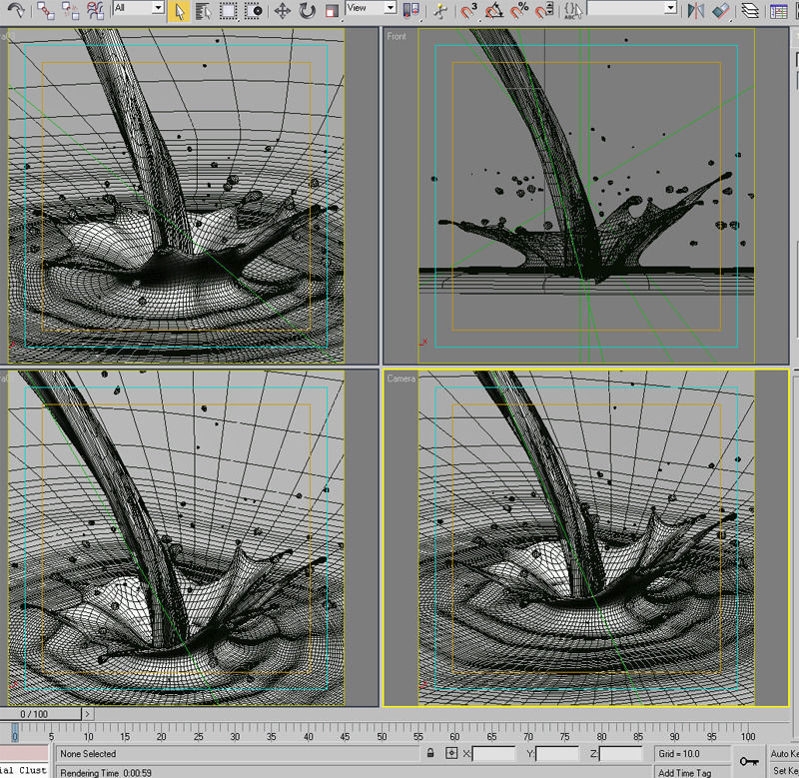799x778 pixels.
Task: Toggle Absolute/Offset transform type-in icon
Action: [x=451, y=753]
